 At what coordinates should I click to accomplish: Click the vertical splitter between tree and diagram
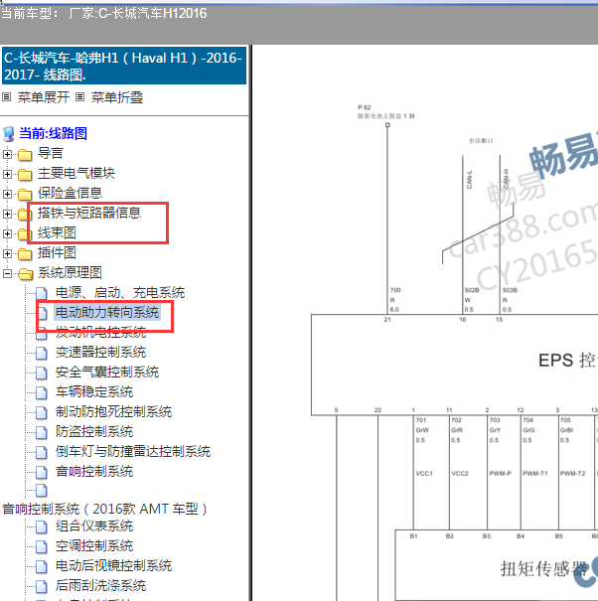[x=250, y=323]
